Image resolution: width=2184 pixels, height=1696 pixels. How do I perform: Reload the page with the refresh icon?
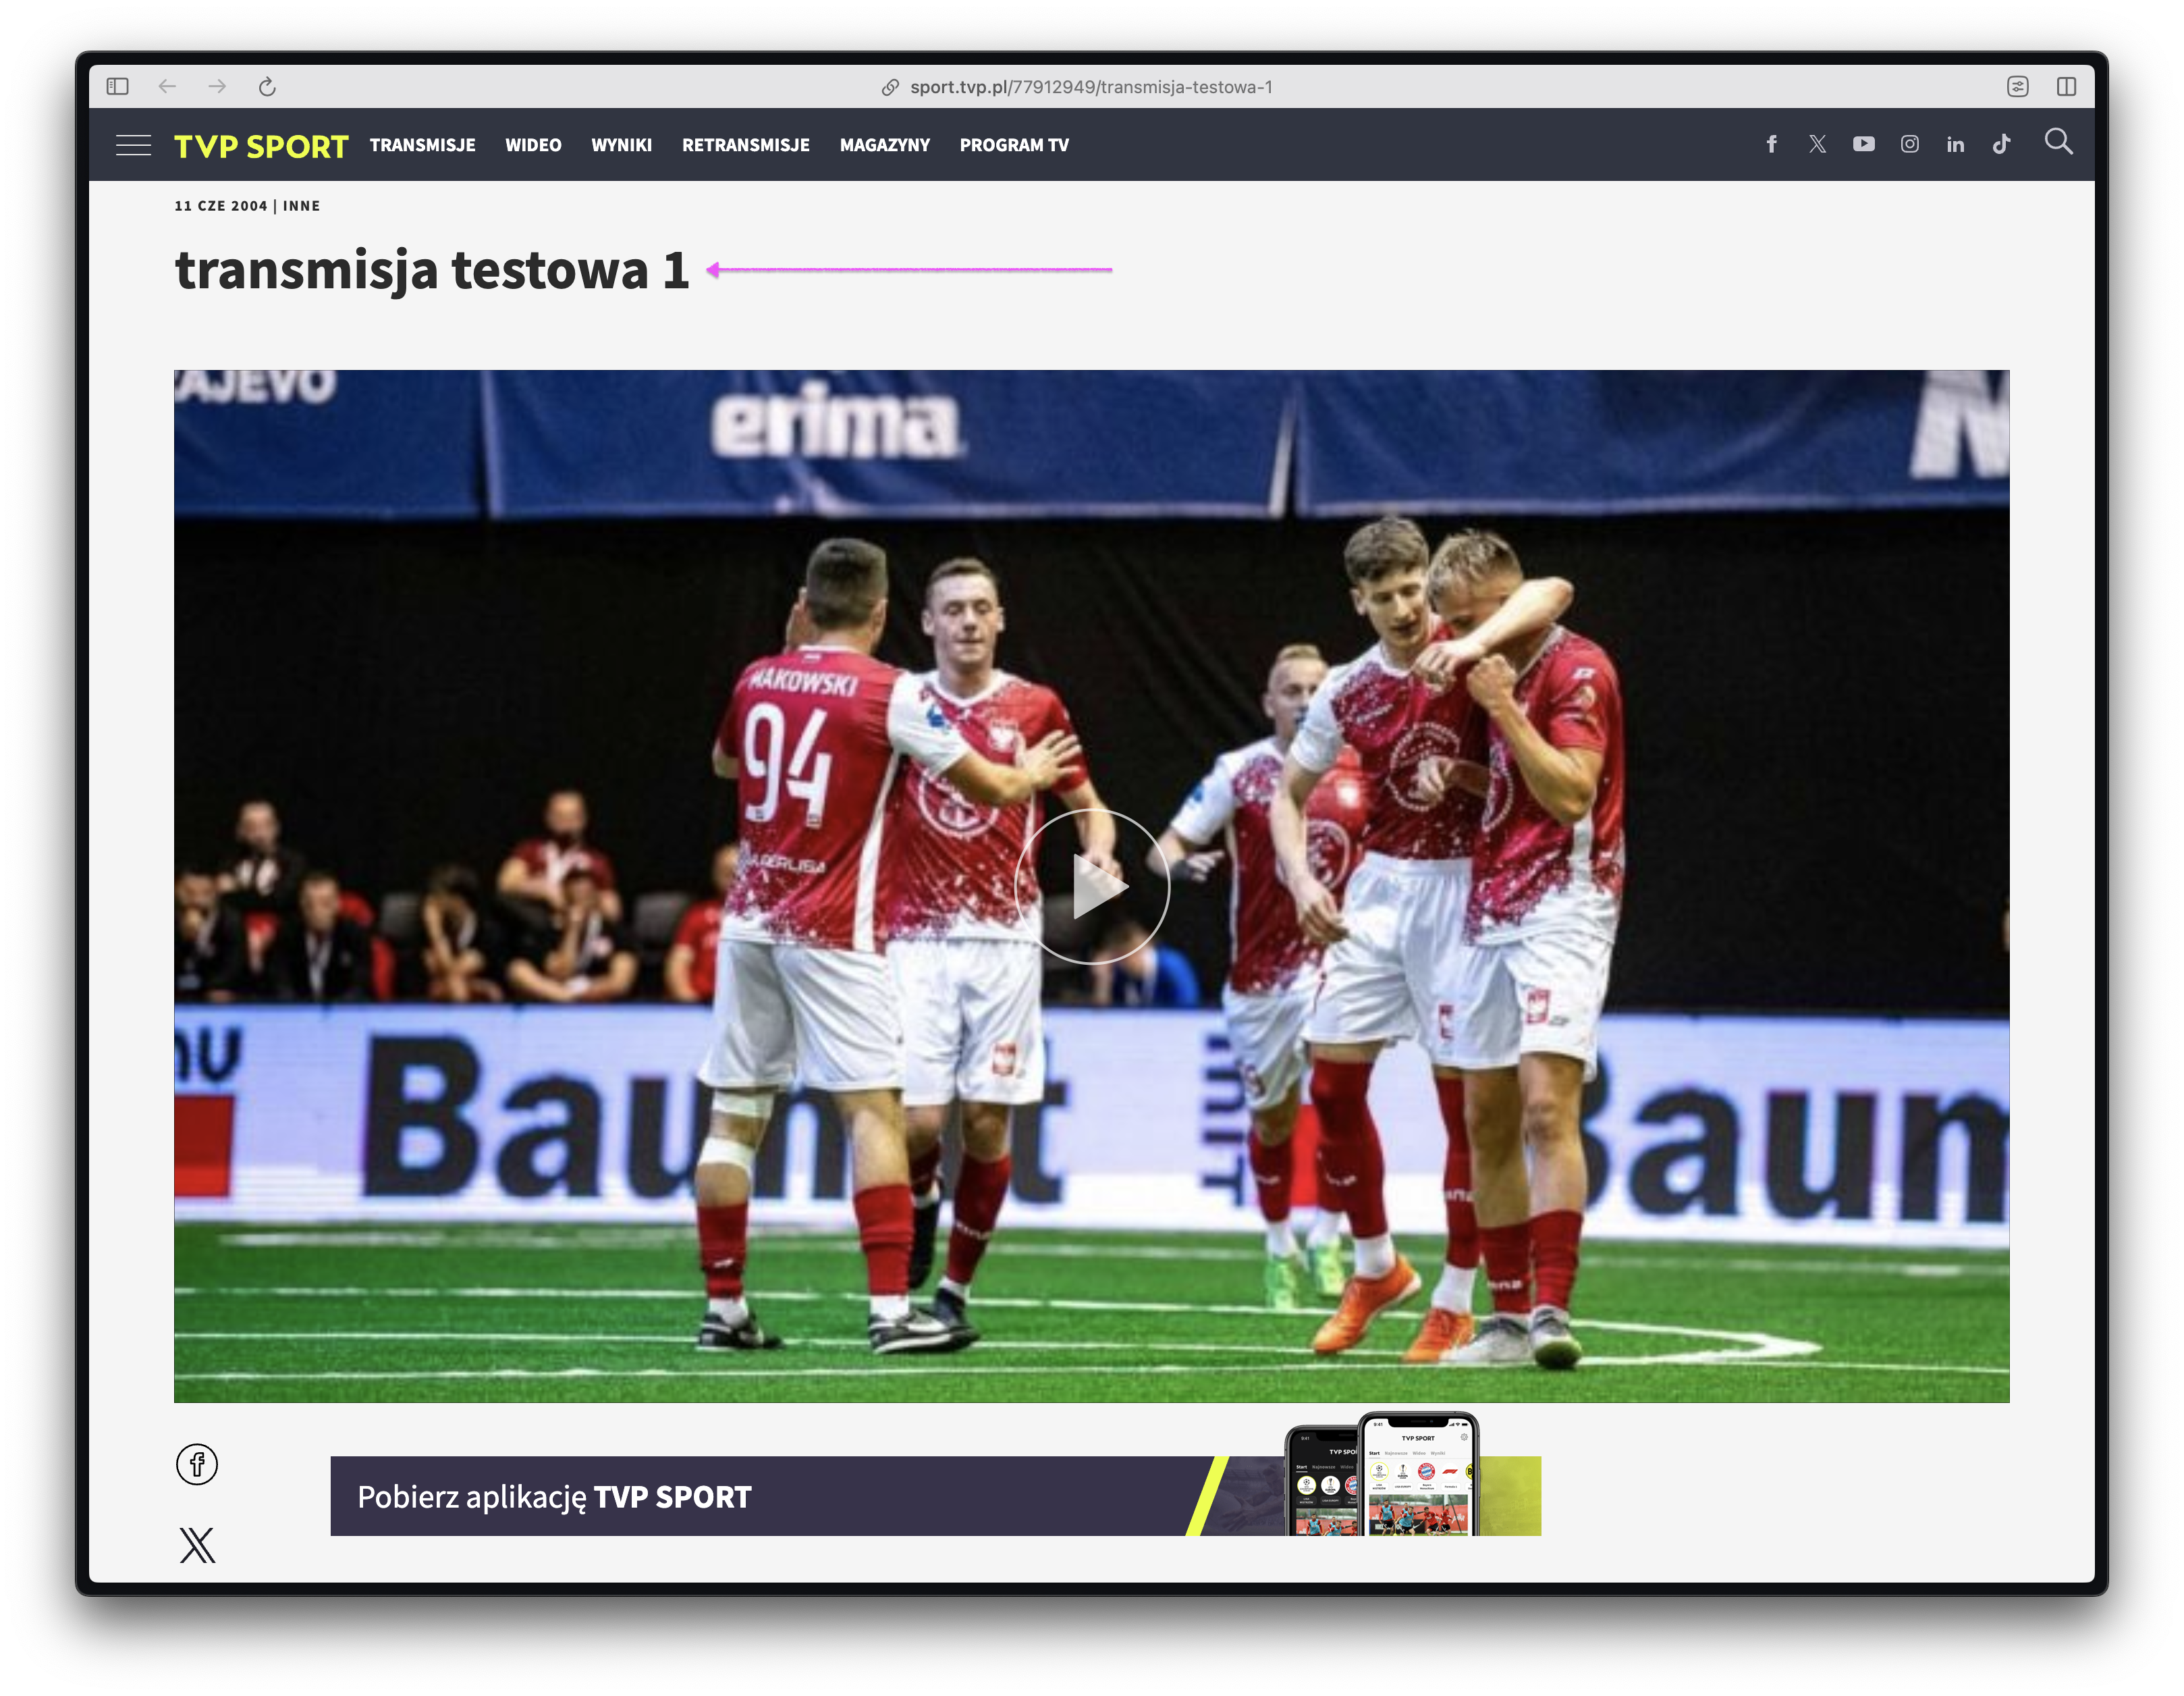(x=267, y=86)
